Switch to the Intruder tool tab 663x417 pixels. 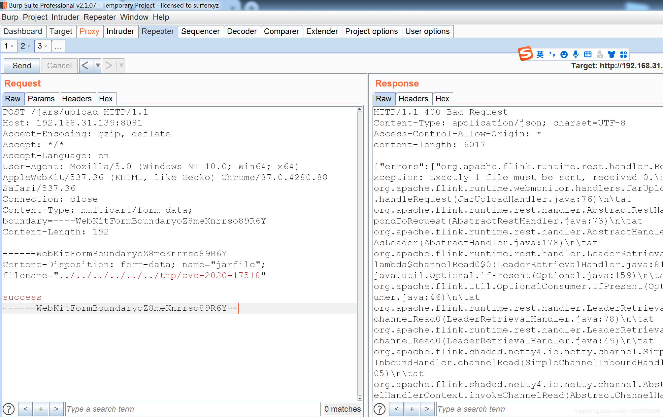pos(120,31)
